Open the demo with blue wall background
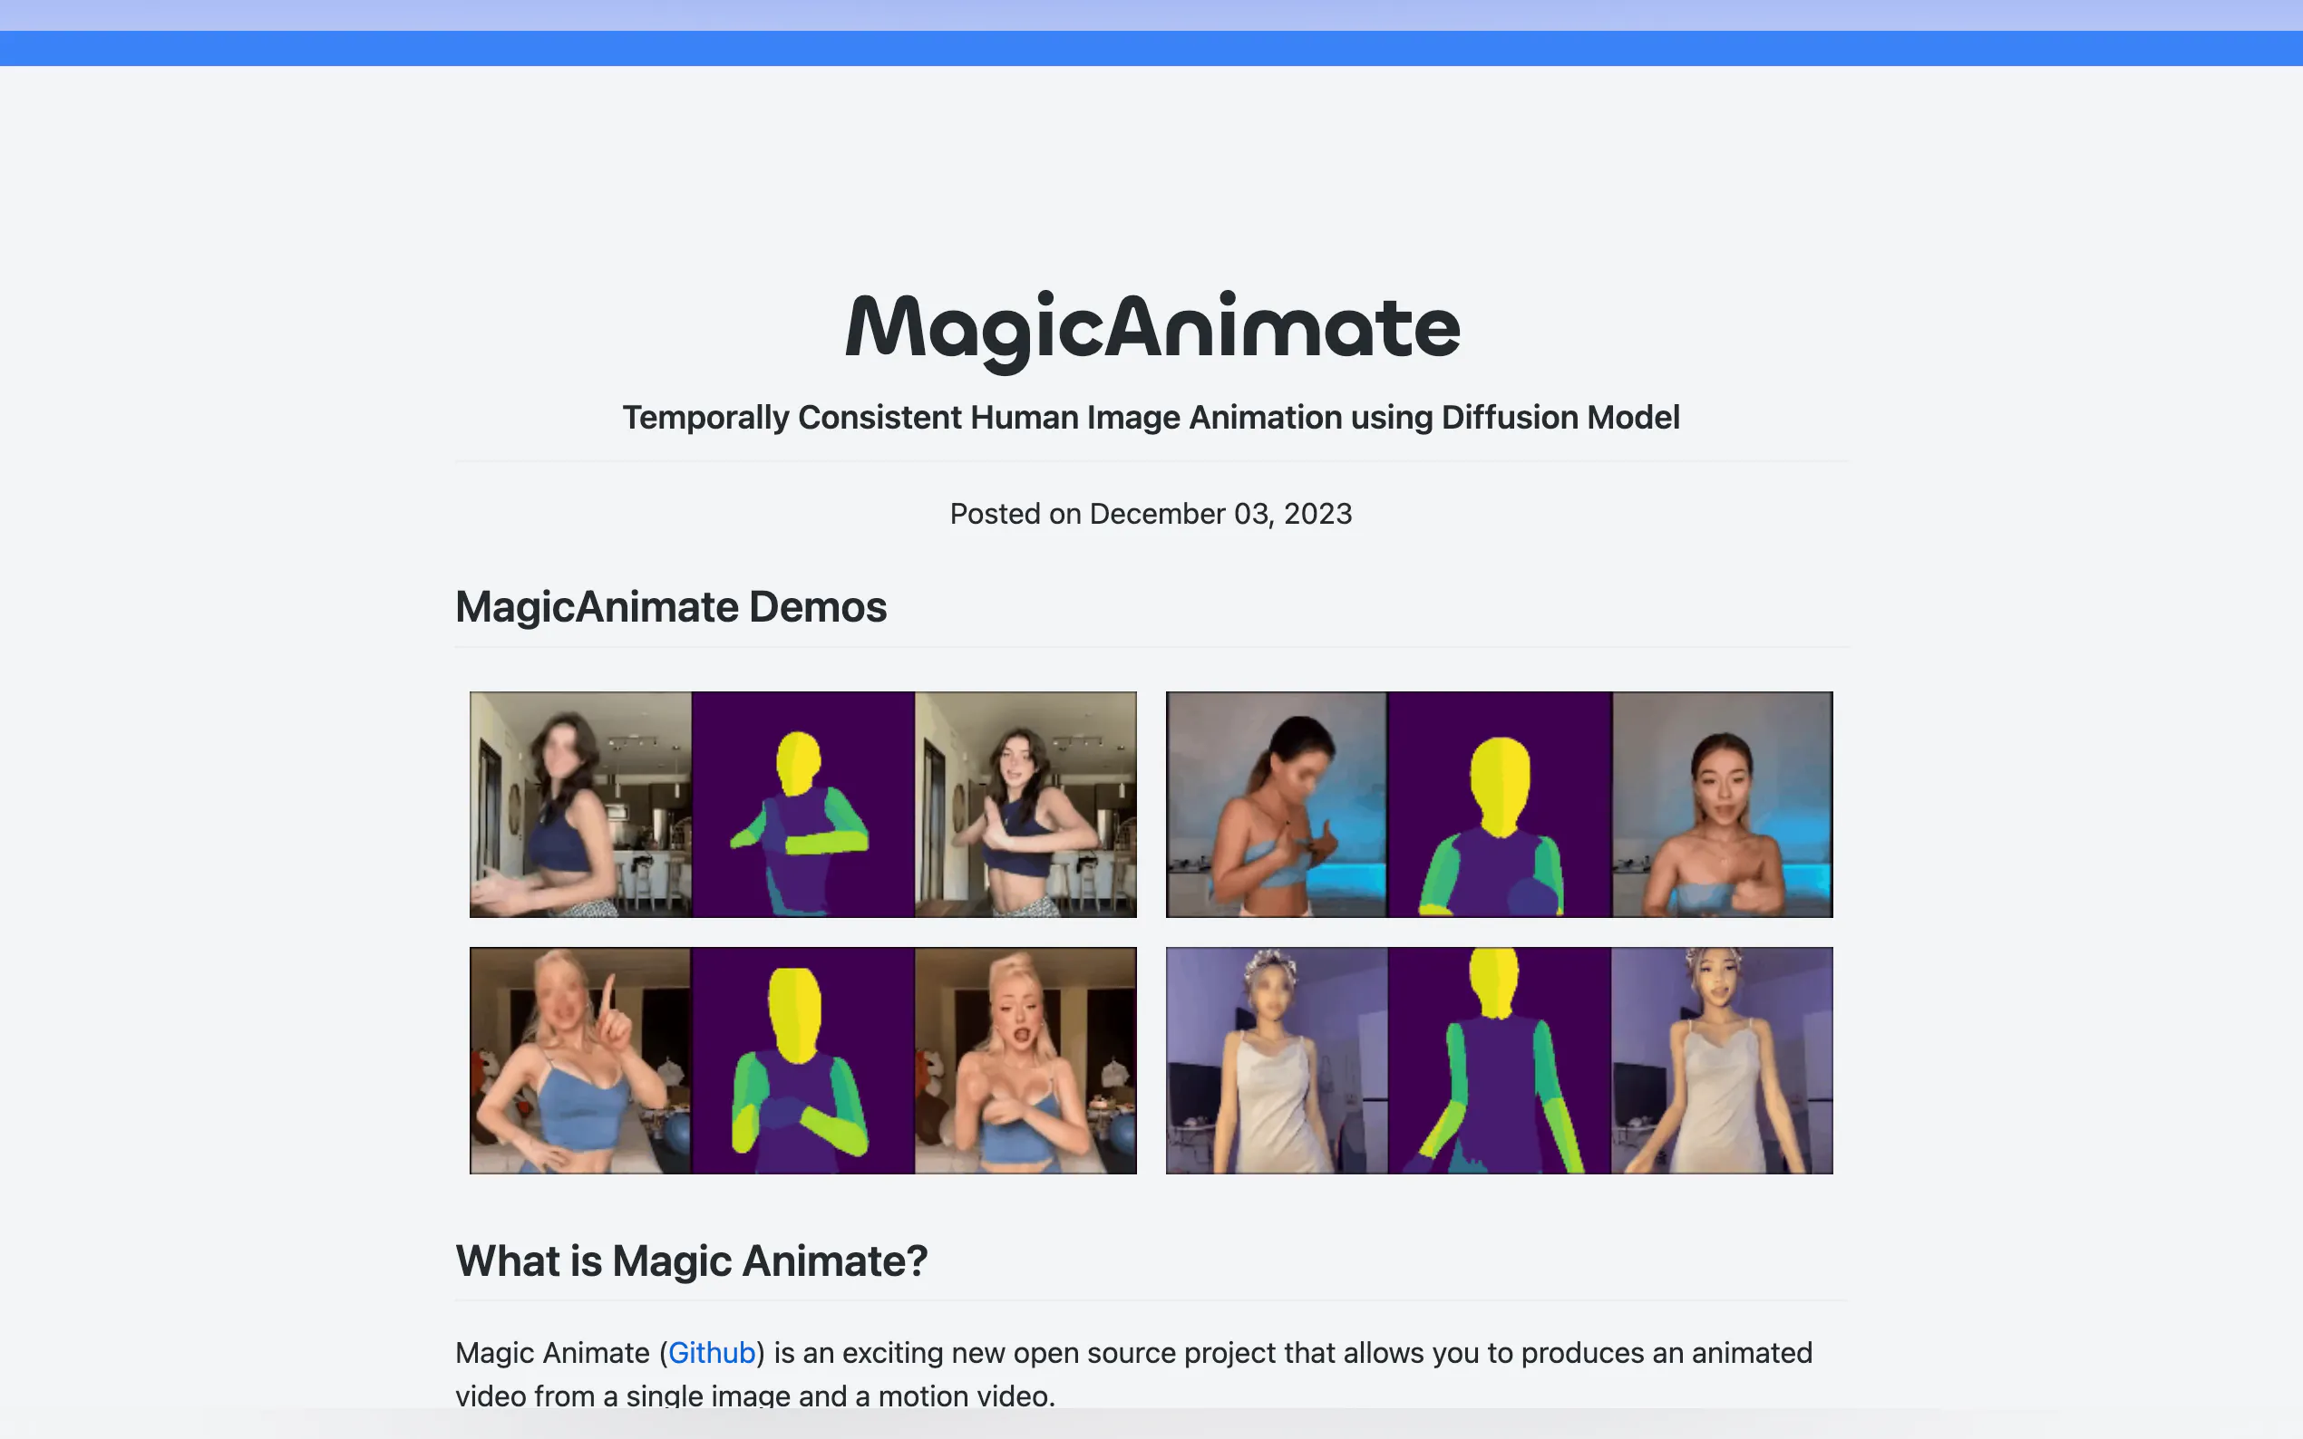Screen dimensions: 2303x1439 1500,804
